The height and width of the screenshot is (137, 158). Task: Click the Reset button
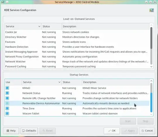47,131
